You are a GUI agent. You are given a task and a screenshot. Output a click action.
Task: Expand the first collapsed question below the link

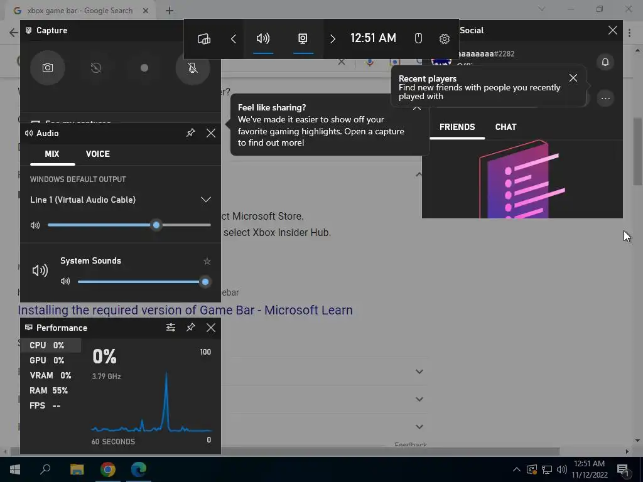click(419, 372)
